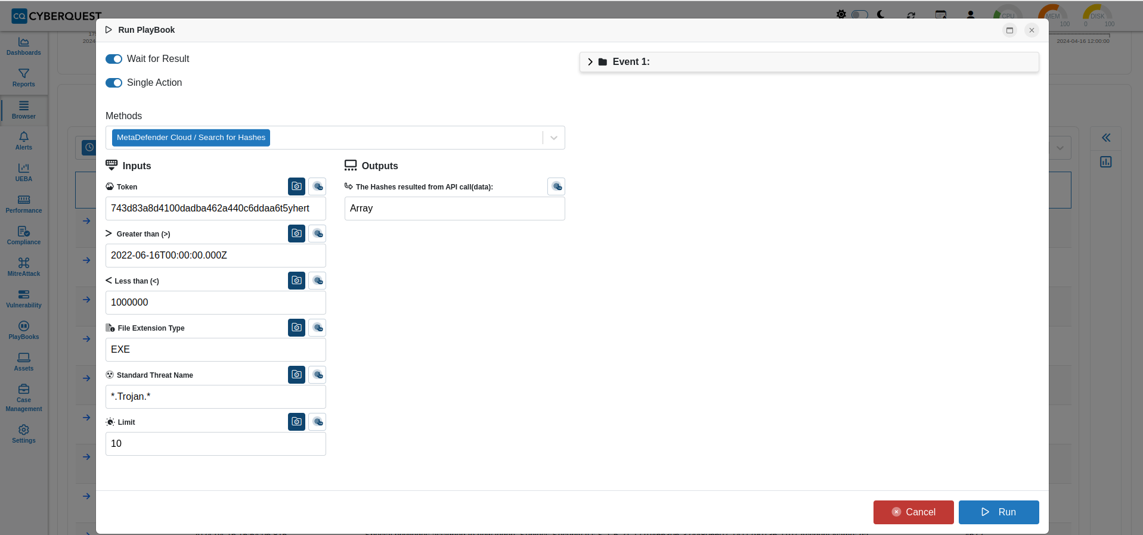
Task: Click the Standard Threat Name camera icon
Action: tap(296, 375)
